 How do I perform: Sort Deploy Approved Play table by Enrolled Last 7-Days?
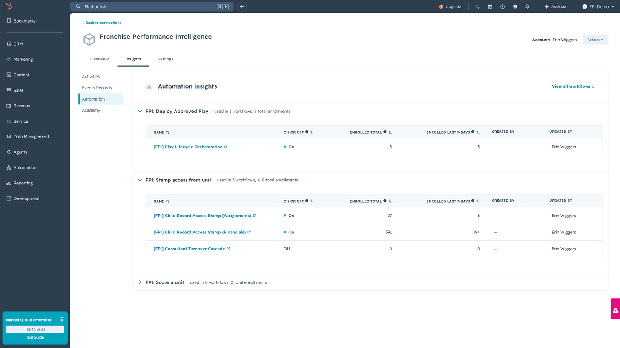478,132
